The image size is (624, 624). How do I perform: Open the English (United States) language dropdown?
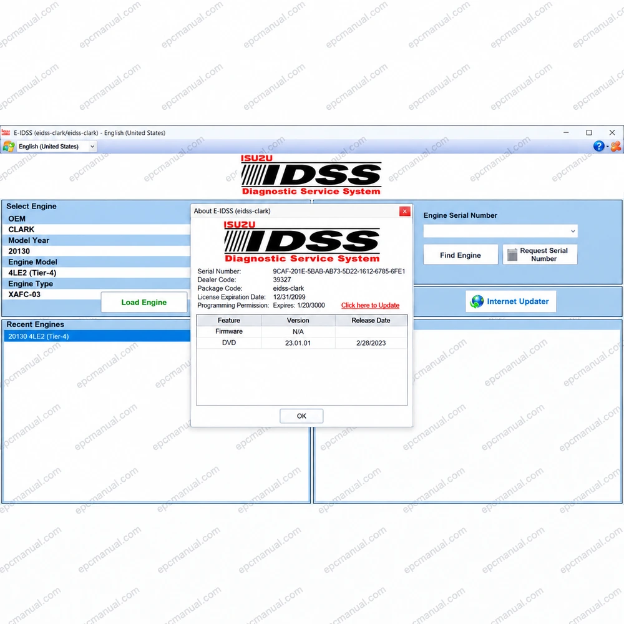(57, 147)
